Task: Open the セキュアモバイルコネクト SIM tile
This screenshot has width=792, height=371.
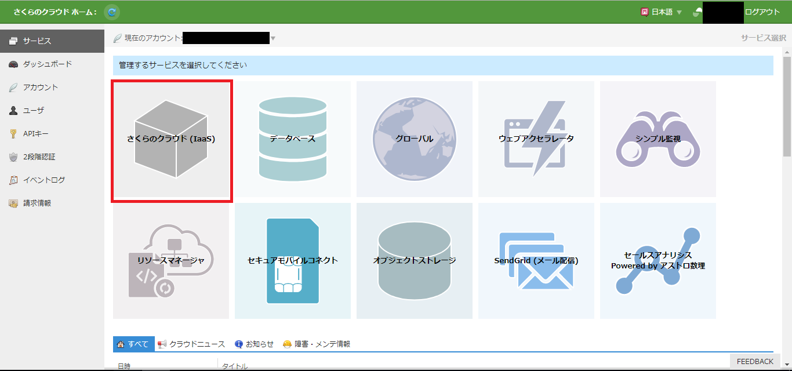Action: (293, 261)
